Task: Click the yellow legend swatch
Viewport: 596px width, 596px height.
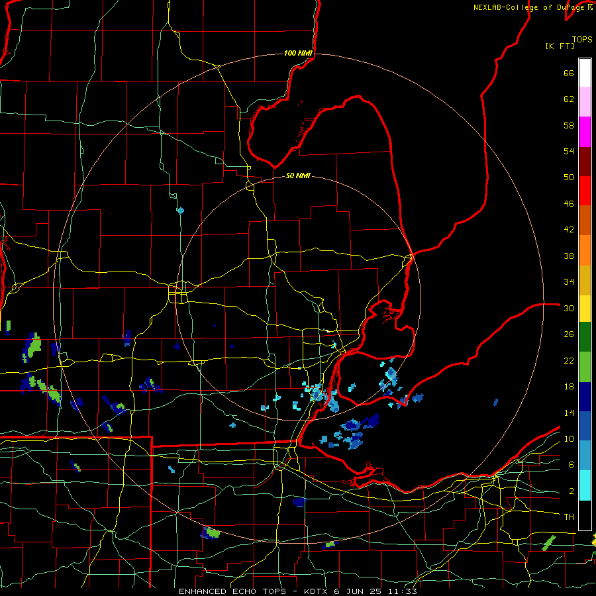Action: coord(585,309)
